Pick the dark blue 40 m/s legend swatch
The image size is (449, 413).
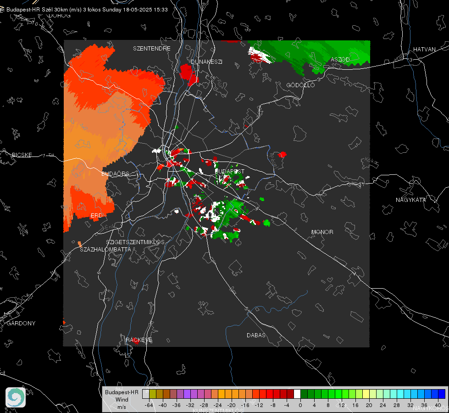[442, 394]
